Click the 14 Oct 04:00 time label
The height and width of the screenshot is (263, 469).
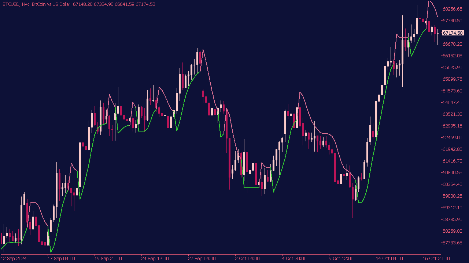click(x=389, y=259)
